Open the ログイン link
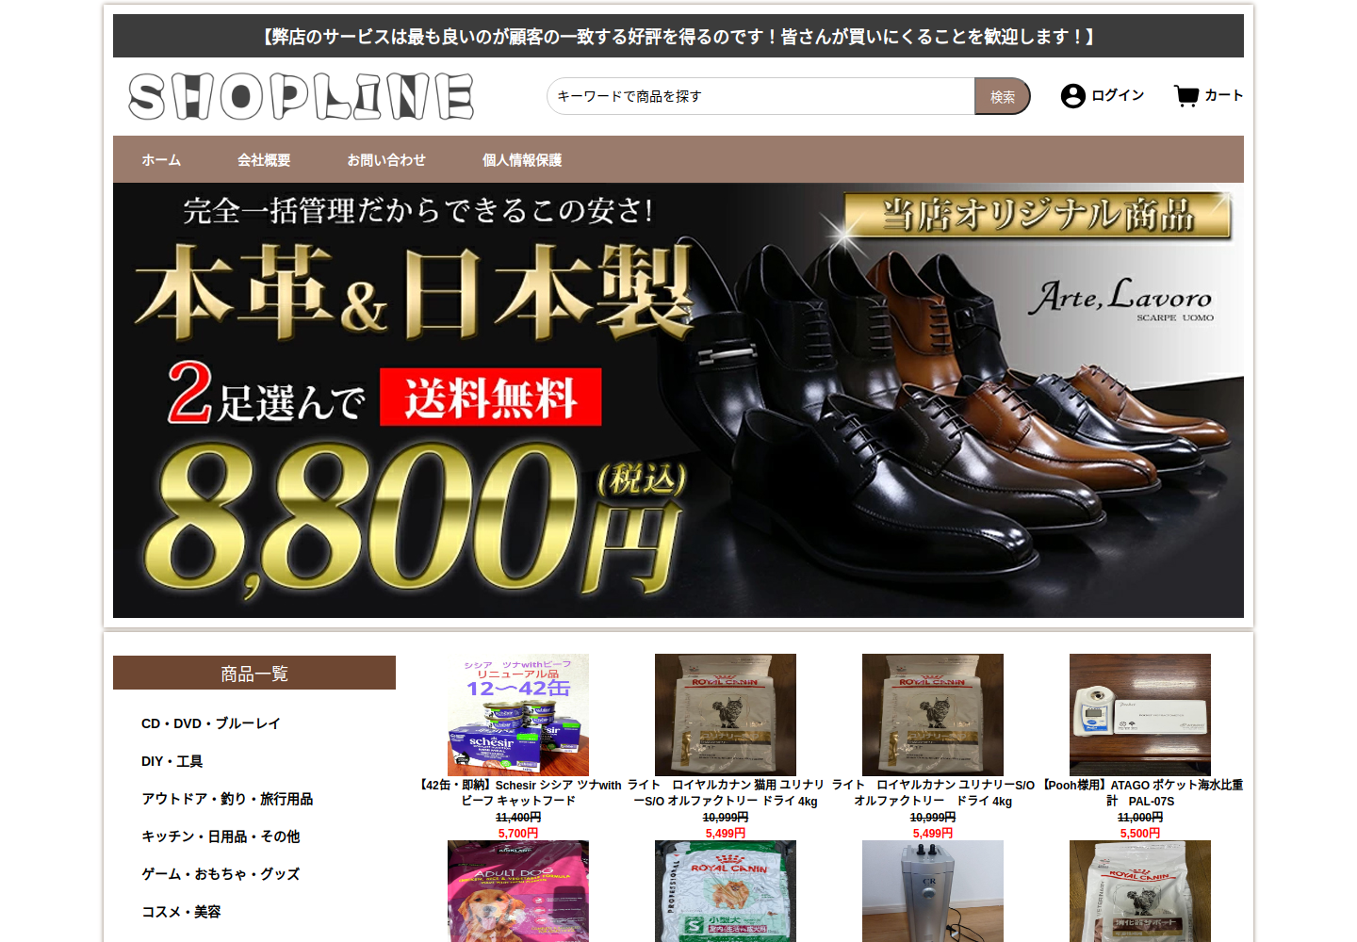This screenshot has width=1357, height=942. coord(1118,95)
